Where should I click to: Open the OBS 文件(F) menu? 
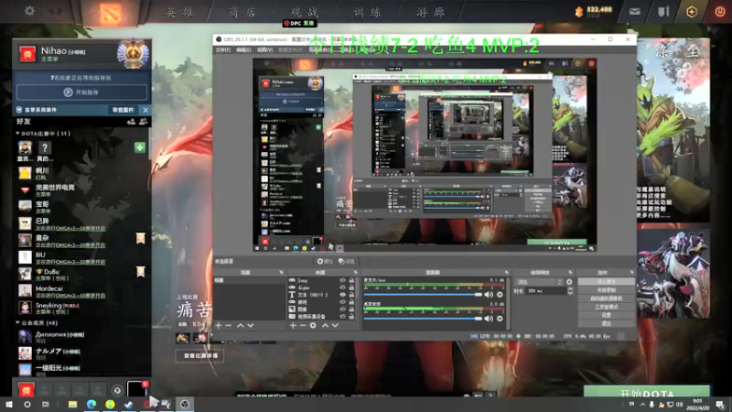point(222,50)
